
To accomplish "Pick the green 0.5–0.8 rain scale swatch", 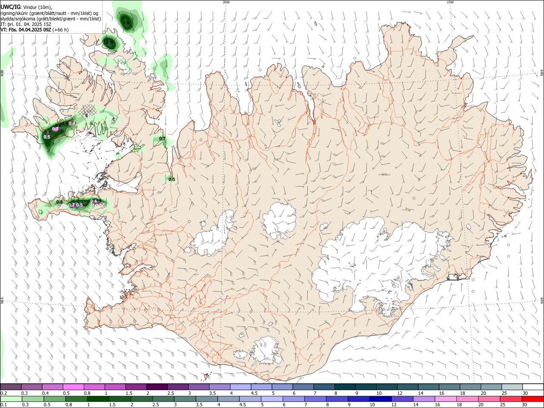I will point(54,399).
